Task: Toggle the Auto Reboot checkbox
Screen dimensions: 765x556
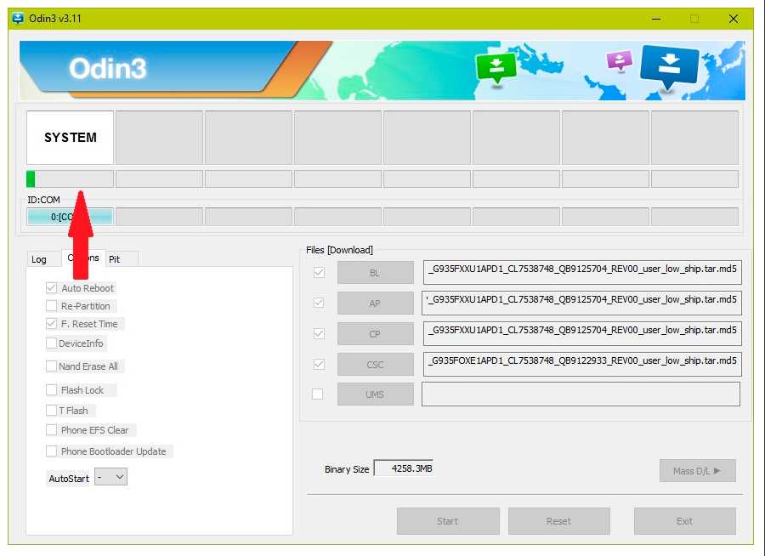Action: (x=51, y=288)
